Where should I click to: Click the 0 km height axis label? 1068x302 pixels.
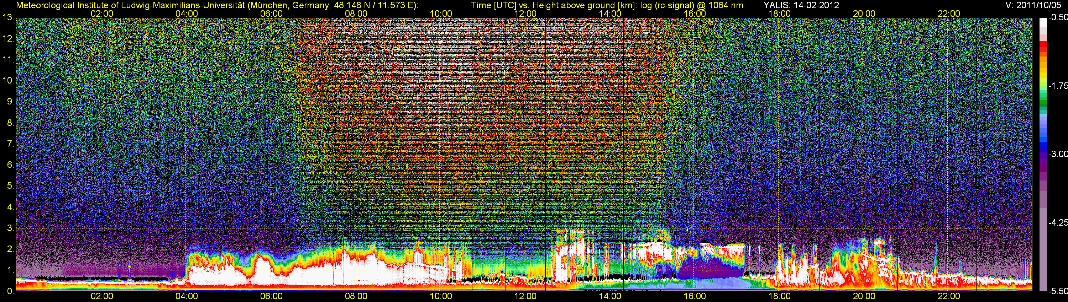(10, 291)
